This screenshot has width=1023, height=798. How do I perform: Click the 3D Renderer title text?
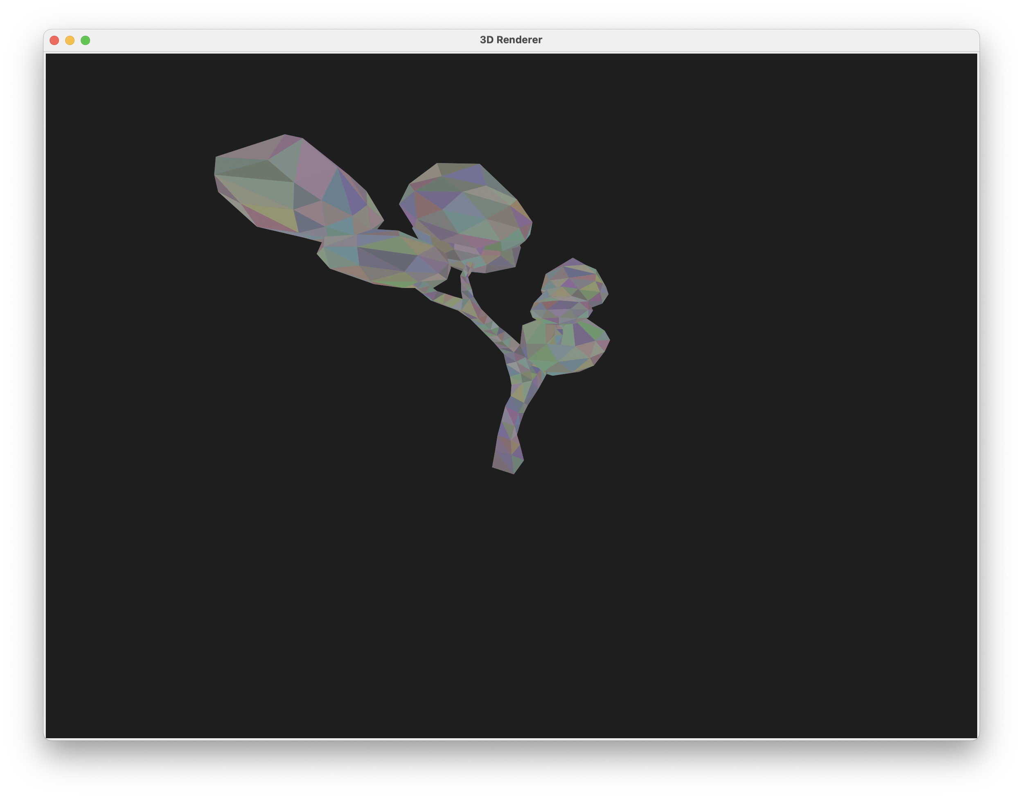click(511, 40)
